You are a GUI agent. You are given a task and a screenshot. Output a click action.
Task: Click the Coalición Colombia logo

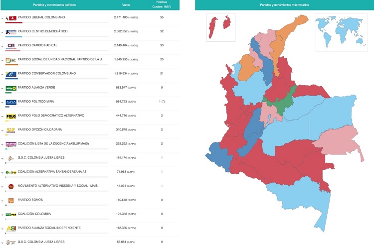tap(11, 215)
